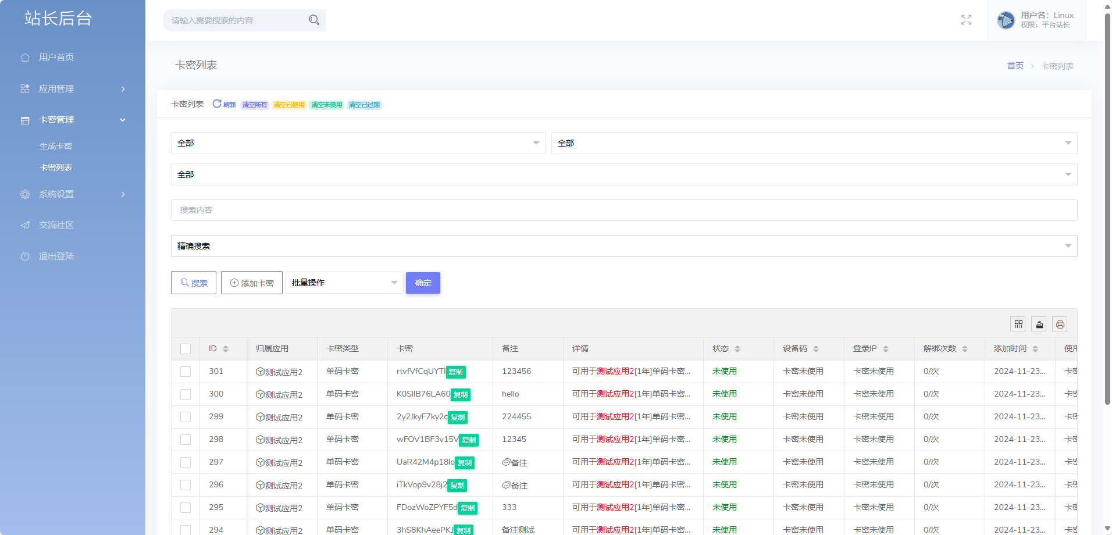Click the 添加卡密 button
Screen dimensions: 1112x535
[x=252, y=283]
